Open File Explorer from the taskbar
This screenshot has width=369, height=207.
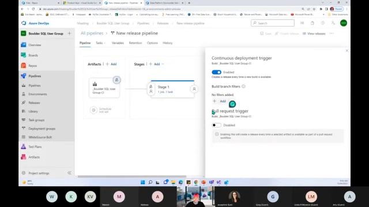coord(173,182)
